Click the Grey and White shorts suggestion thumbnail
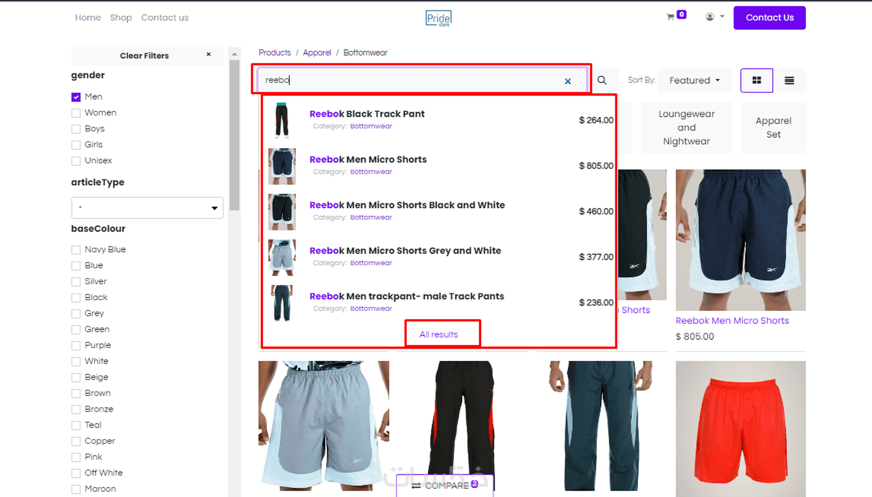 click(282, 257)
